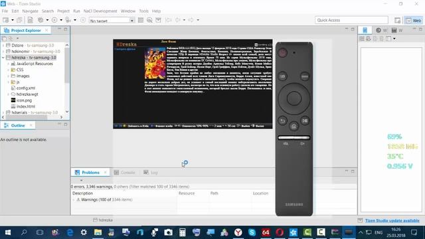425x239 pixels.
Task: Click the Description column header
Action: 82,193
